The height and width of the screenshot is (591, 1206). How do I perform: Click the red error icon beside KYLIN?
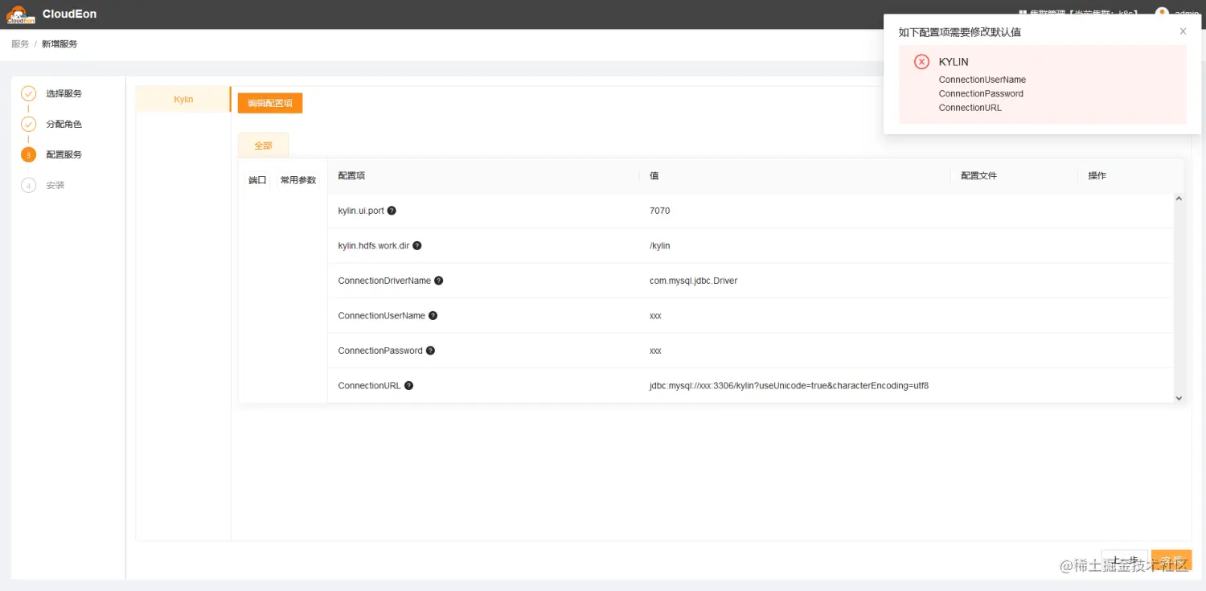pyautogui.click(x=922, y=62)
